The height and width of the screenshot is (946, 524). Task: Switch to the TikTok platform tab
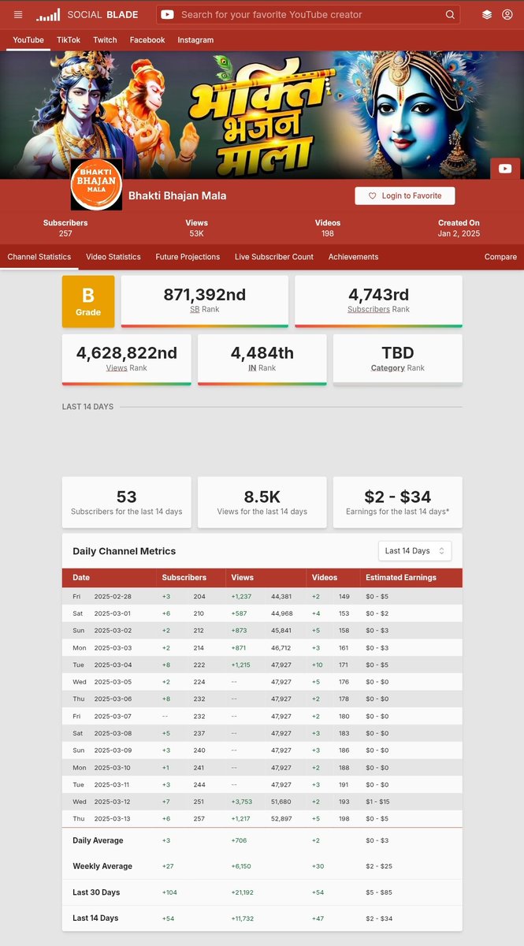[x=69, y=39]
